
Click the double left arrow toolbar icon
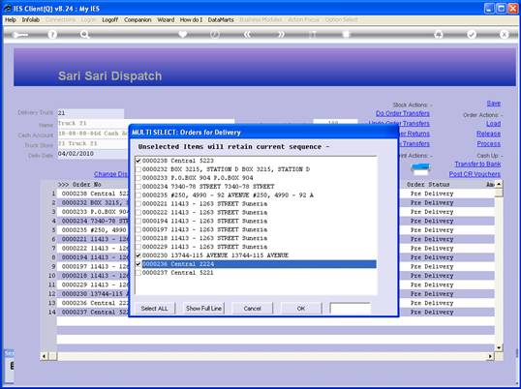248,34
